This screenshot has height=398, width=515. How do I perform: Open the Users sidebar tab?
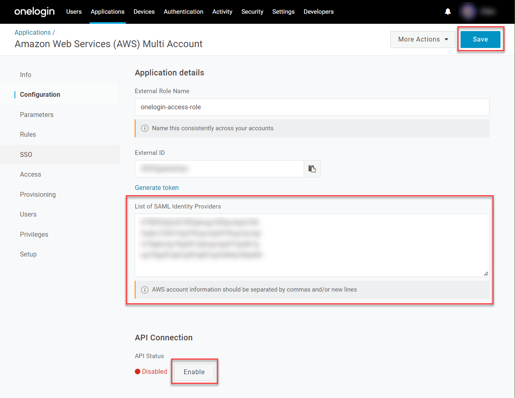[60, 214]
